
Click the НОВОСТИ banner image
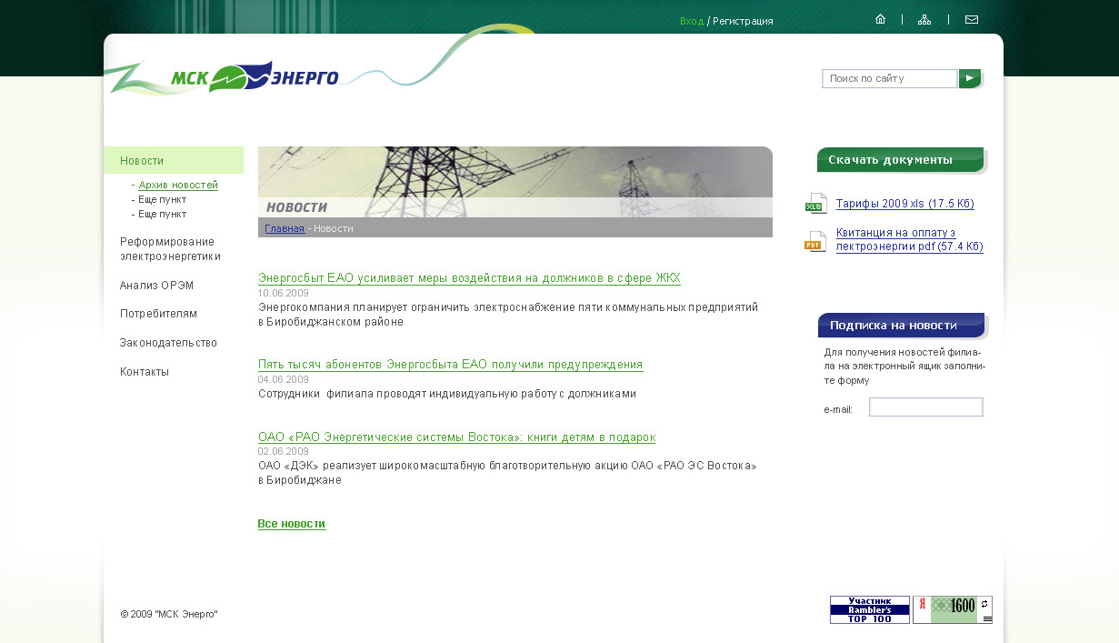[515, 182]
